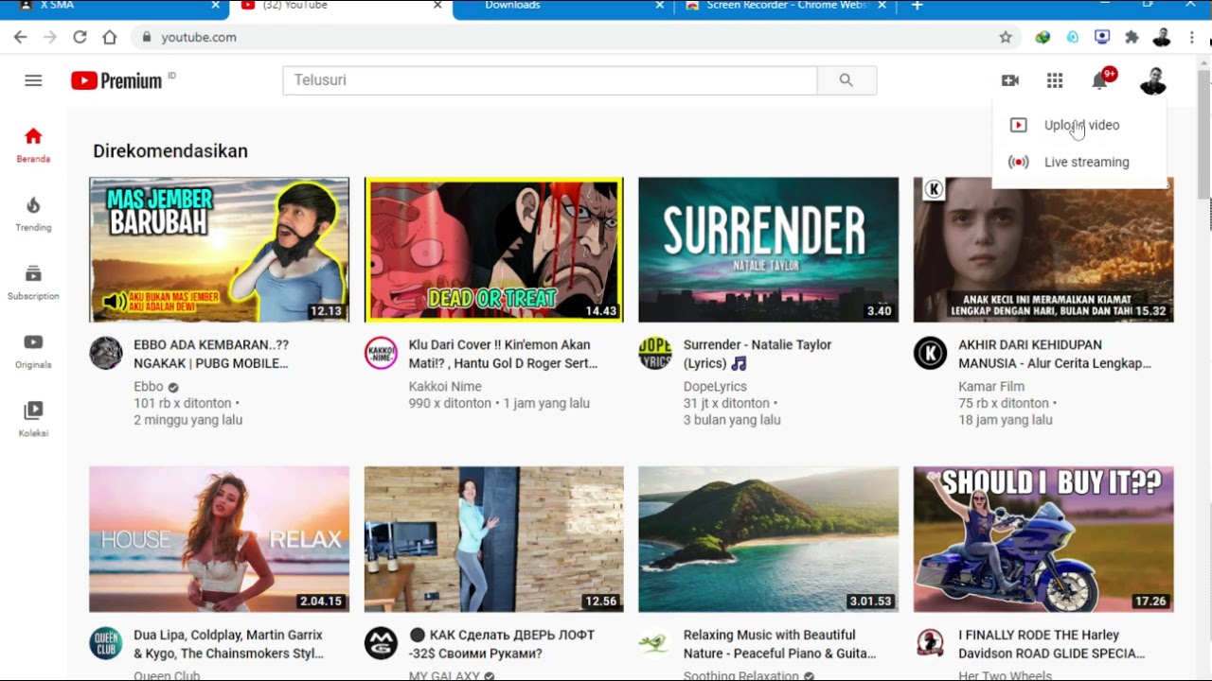Open Trending in the sidebar
Viewport: 1212px width, 681px height.
33,214
